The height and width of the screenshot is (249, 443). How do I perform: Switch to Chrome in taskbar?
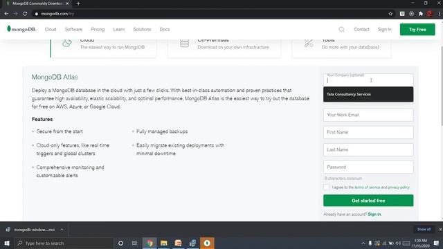tap(150, 243)
